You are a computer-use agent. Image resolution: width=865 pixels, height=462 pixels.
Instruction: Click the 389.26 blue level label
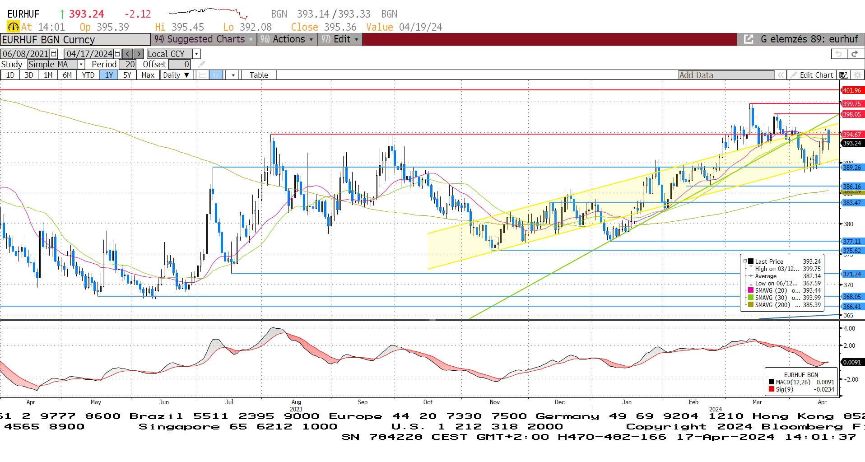click(x=852, y=168)
